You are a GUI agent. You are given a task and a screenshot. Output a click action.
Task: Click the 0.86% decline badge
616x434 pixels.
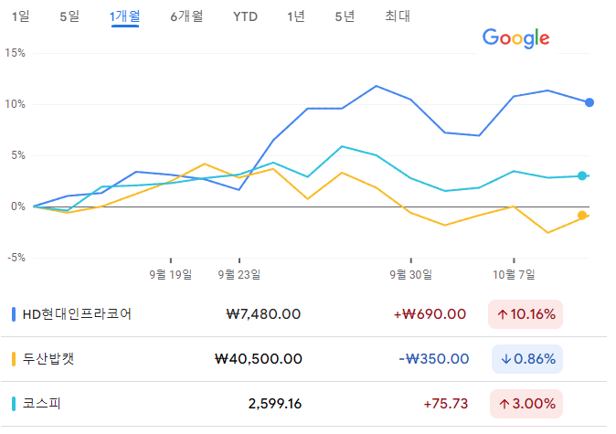coord(527,359)
